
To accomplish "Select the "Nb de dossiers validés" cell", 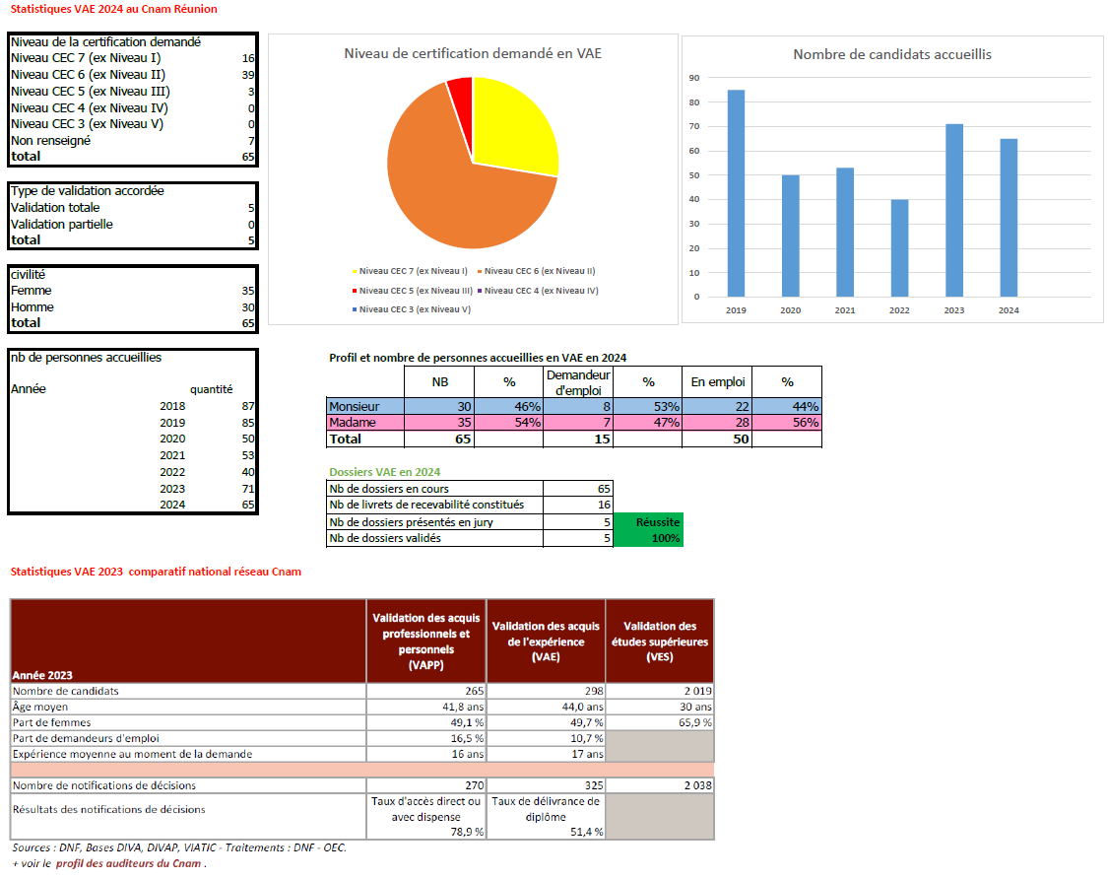I will pos(434,538).
